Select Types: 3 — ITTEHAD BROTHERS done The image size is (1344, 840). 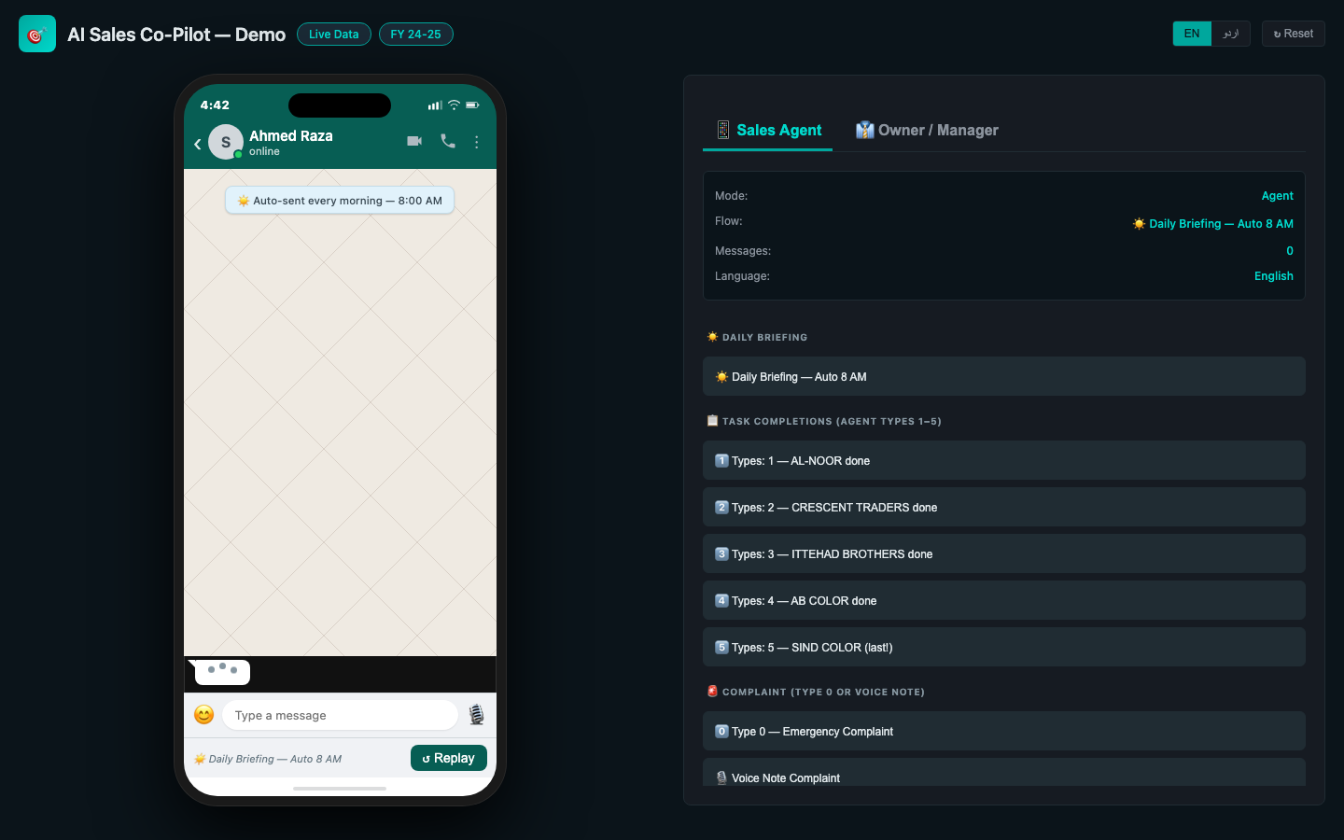click(1004, 553)
